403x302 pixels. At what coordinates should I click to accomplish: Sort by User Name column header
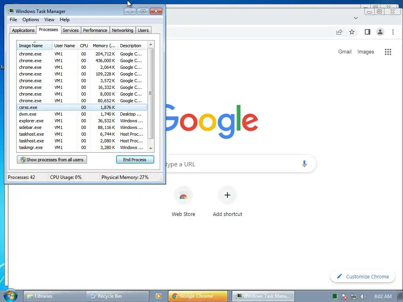[65, 46]
